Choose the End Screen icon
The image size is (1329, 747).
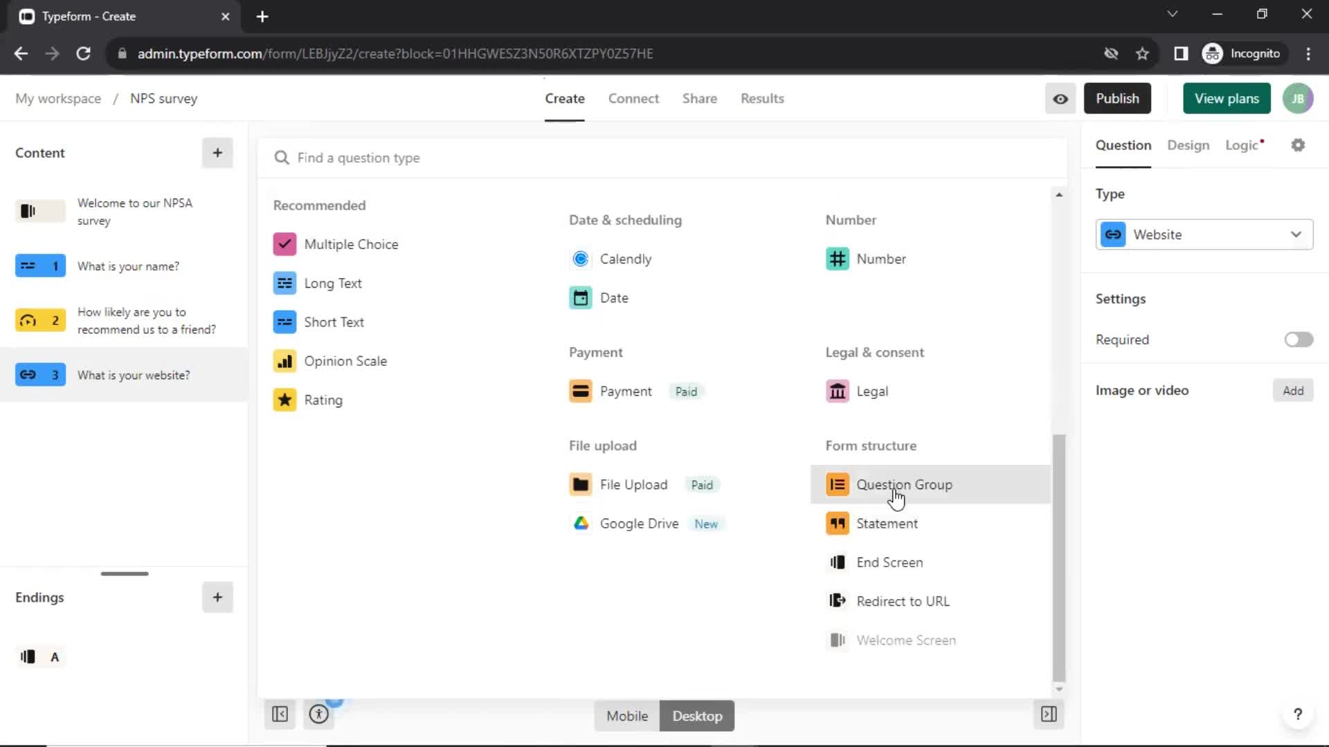pos(838,562)
